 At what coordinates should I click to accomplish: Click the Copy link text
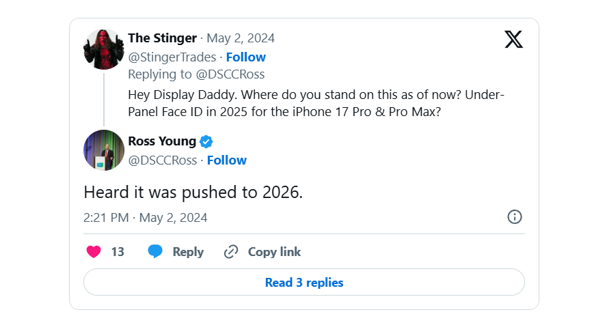(x=274, y=252)
